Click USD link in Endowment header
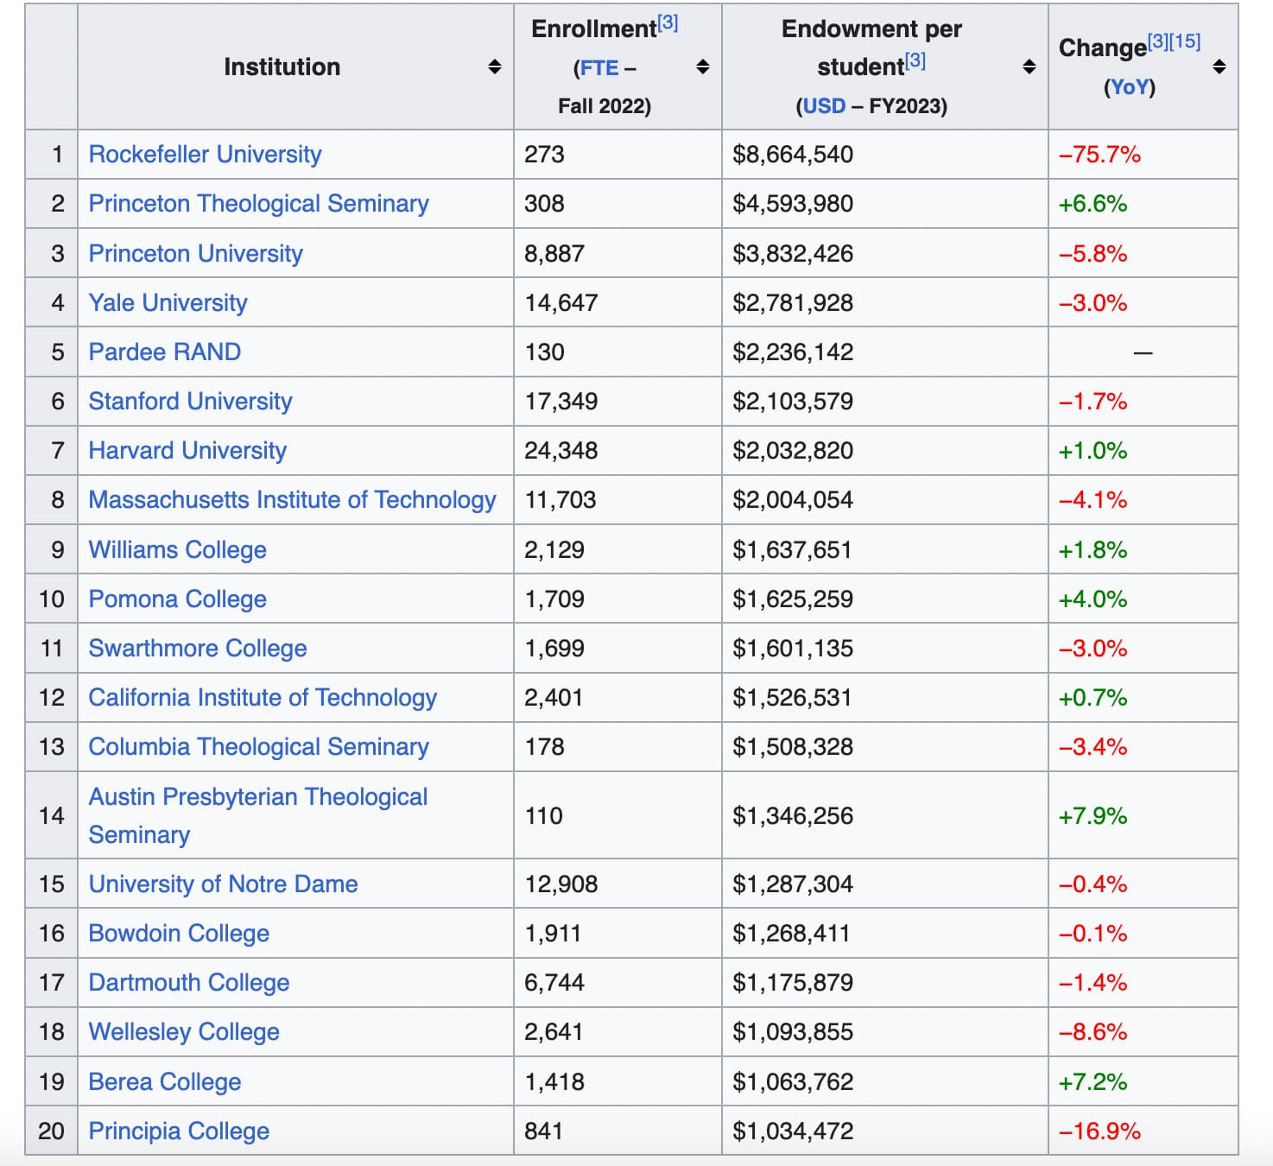This screenshot has height=1166, width=1273. pyautogui.click(x=824, y=106)
